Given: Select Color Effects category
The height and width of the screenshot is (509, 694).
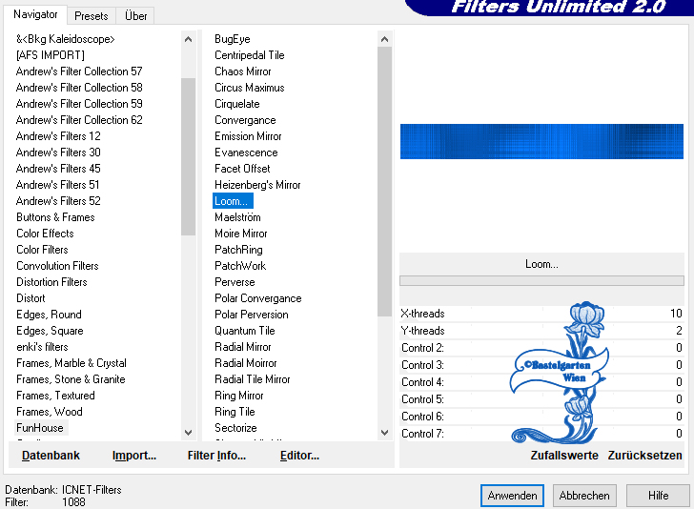Looking at the screenshot, I should pos(45,234).
